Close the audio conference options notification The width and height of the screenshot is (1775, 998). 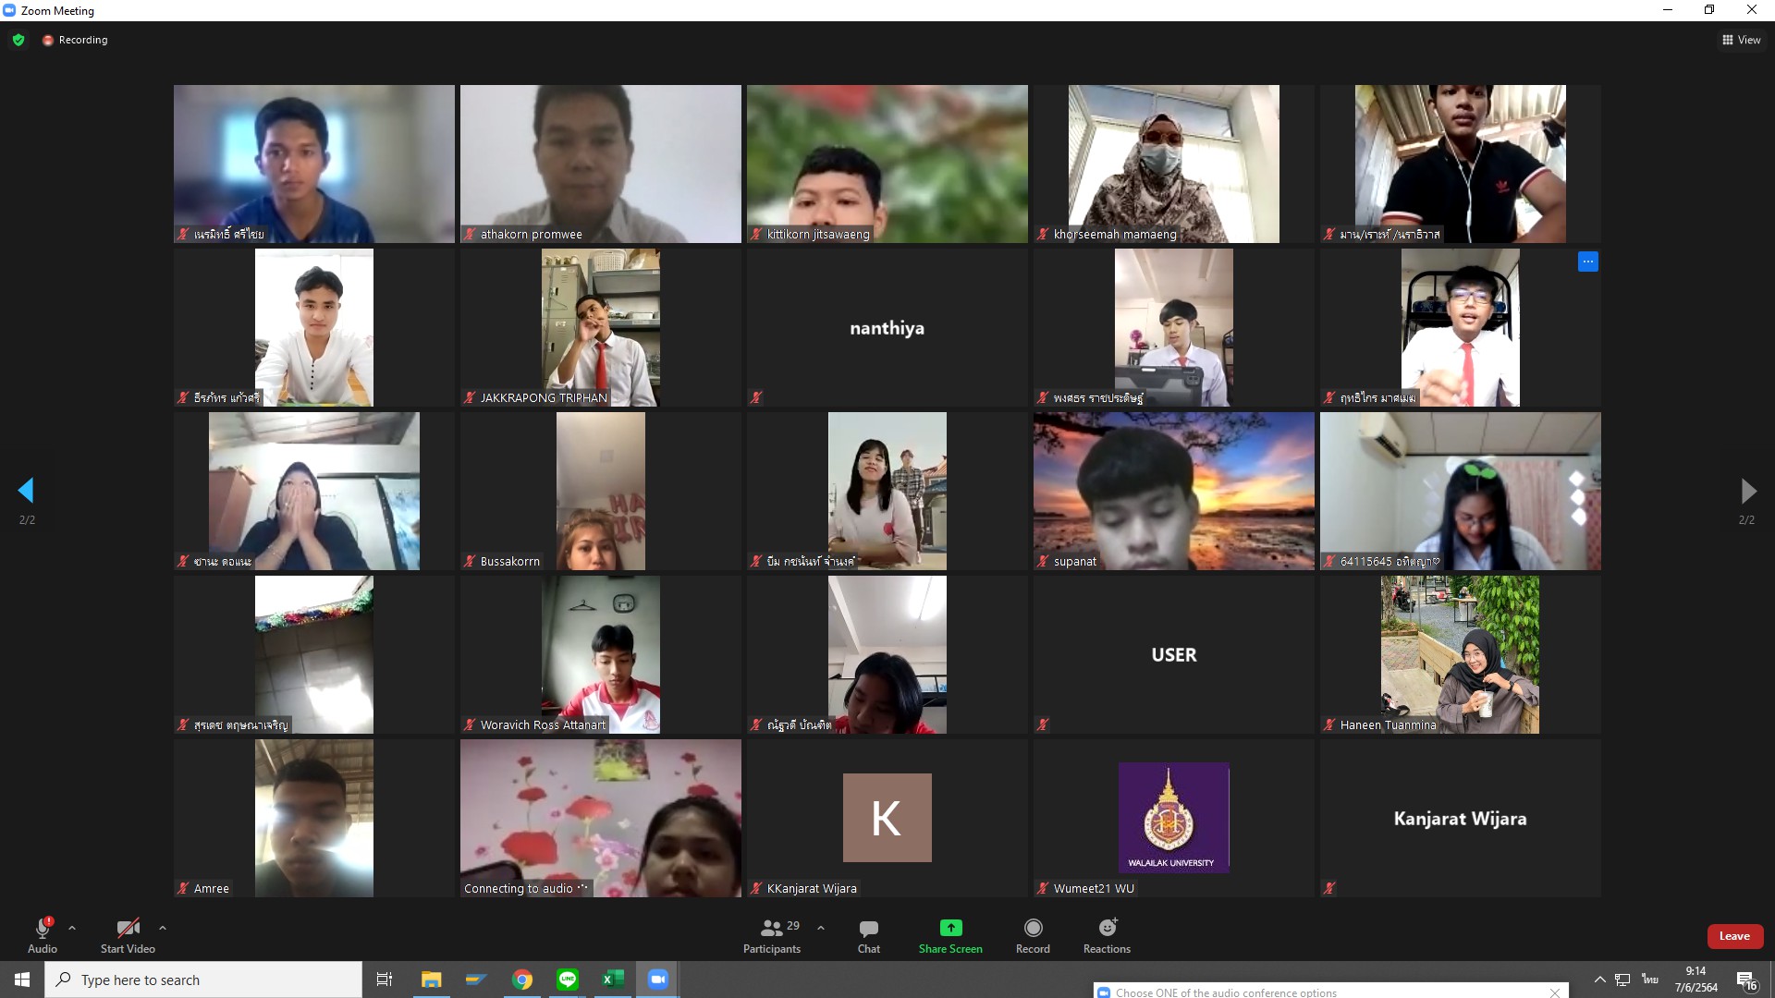coord(1554,992)
